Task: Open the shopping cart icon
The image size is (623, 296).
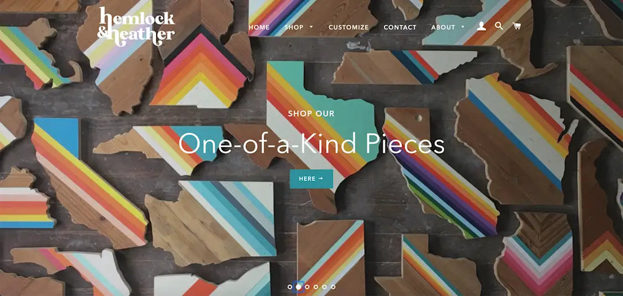Action: tap(517, 26)
